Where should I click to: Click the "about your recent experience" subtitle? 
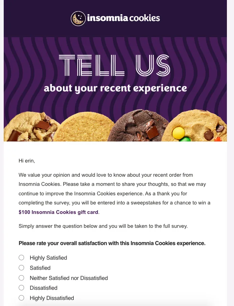point(115,88)
